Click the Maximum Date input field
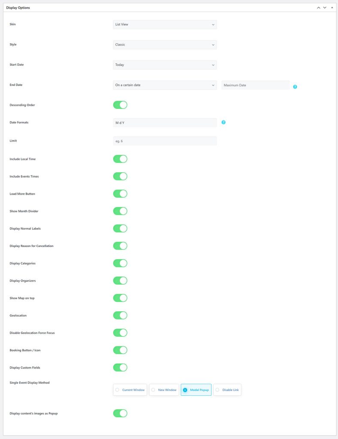338x439 pixels. point(255,85)
